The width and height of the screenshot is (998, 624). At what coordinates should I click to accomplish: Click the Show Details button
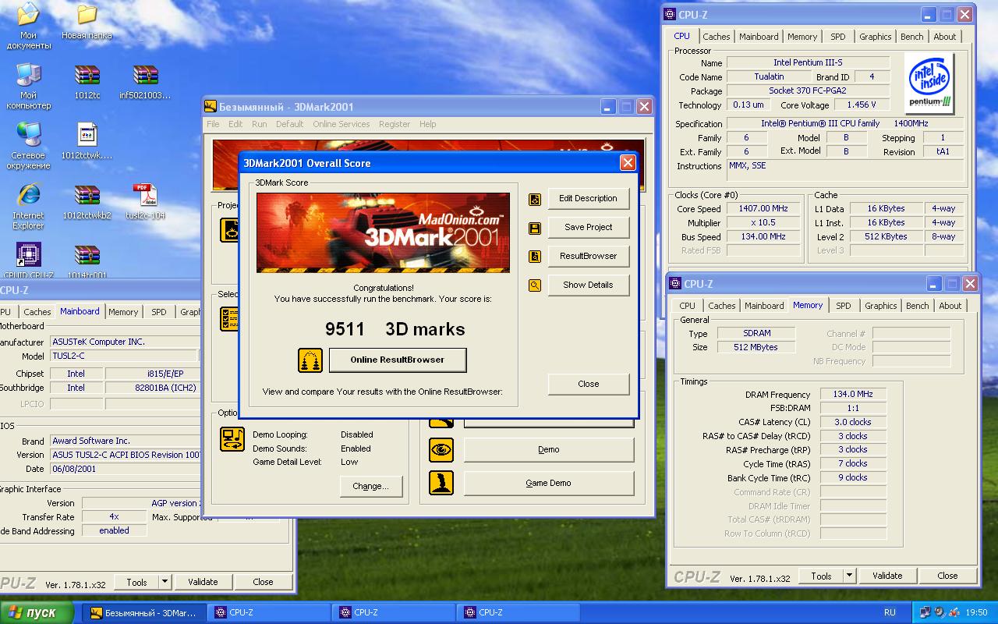pyautogui.click(x=588, y=285)
